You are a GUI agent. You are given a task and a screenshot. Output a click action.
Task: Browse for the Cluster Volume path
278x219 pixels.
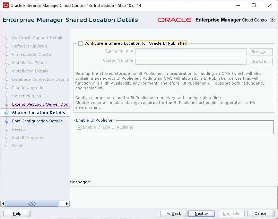(261, 61)
